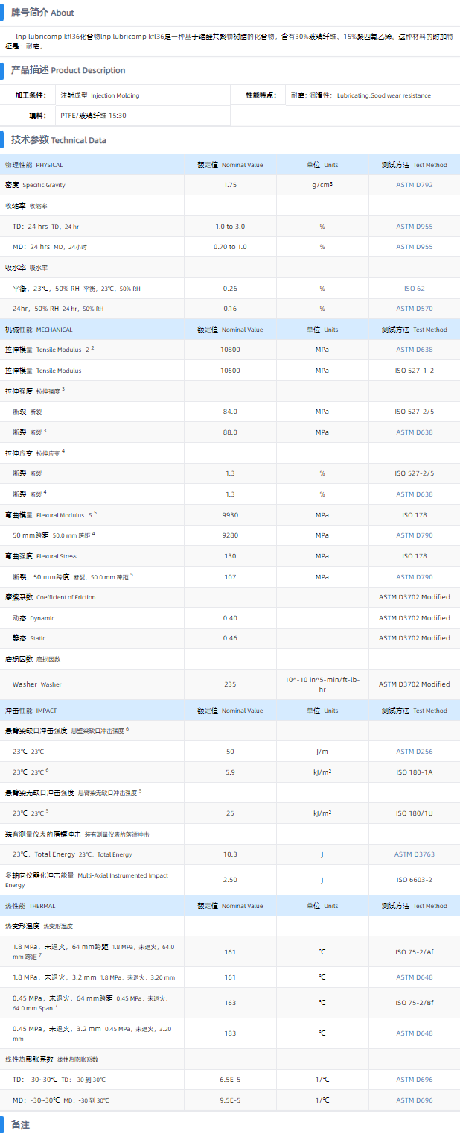Open ASTM D638 link in the 10800 MPa row

[414, 350]
